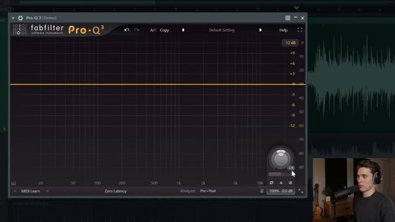This screenshot has width=395, height=222.
Task: Click the 0.0 dB output gain value
Action: (287, 191)
